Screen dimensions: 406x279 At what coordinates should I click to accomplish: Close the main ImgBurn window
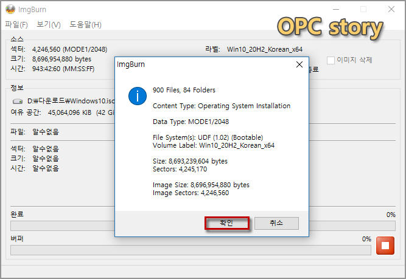pos(391,9)
